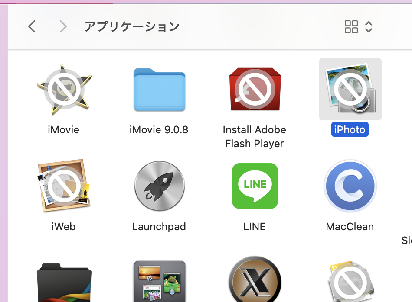The width and height of the screenshot is (412, 302).
Task: Click the iMovie label text
Action: coord(64,130)
